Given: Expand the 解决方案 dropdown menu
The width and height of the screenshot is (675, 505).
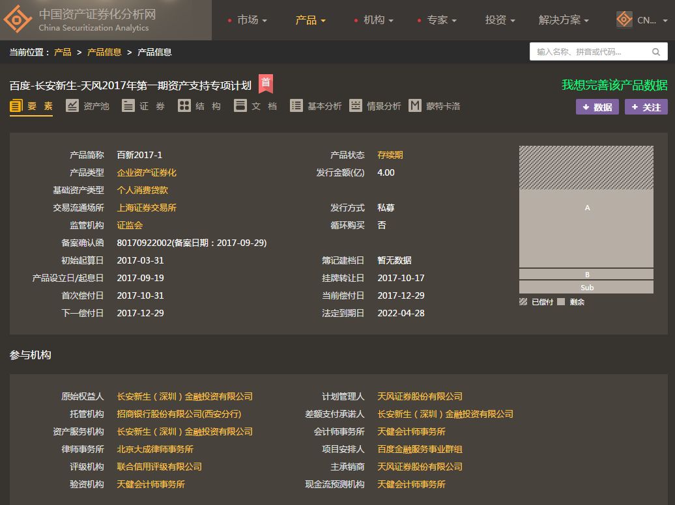Looking at the screenshot, I should point(564,20).
